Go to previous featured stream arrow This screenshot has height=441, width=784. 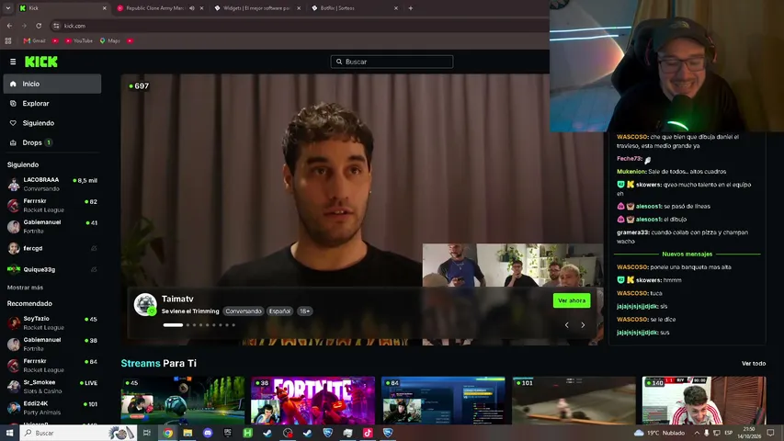(x=566, y=325)
